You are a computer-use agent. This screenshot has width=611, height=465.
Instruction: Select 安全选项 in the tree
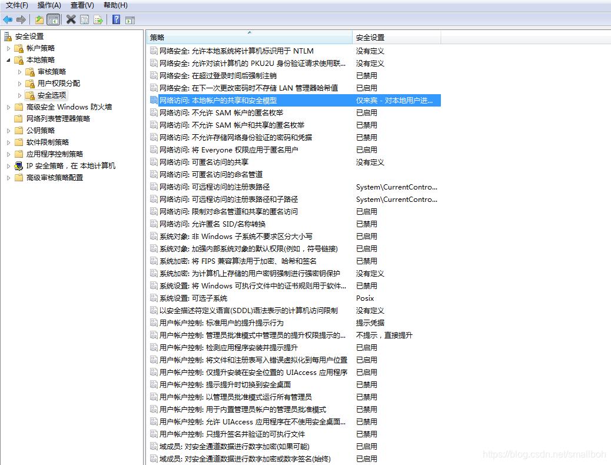[52, 95]
